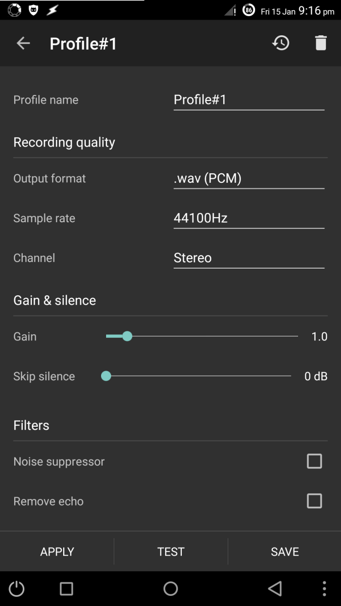The height and width of the screenshot is (606, 341).
Task: Change the Sample rate from 44100Hz
Action: (x=249, y=218)
